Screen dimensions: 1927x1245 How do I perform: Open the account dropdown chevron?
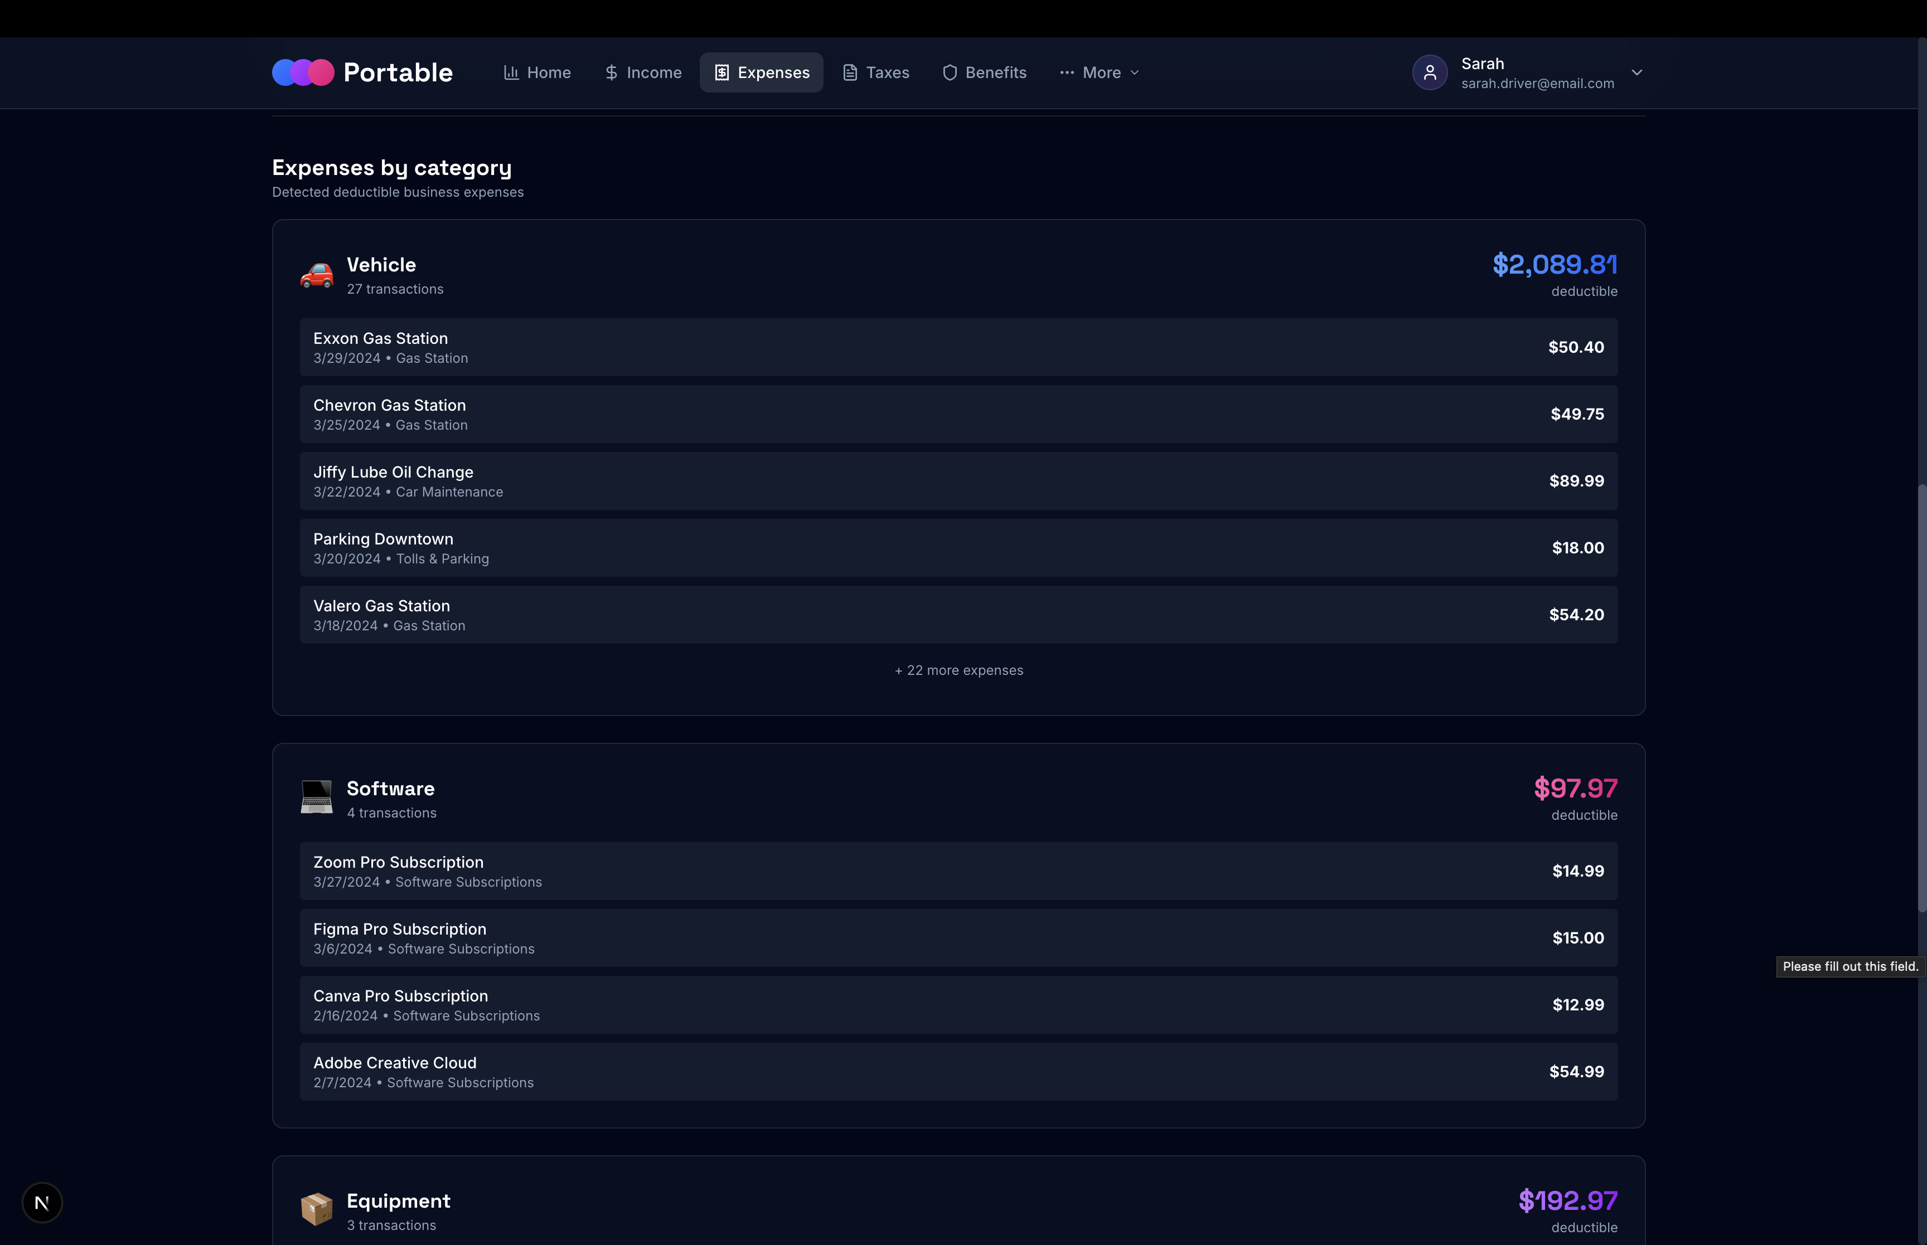point(1636,73)
